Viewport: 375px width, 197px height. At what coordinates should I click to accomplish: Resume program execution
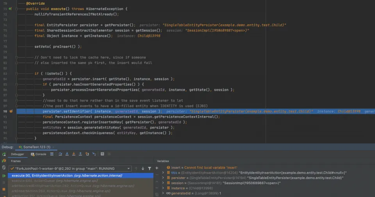tap(4, 176)
